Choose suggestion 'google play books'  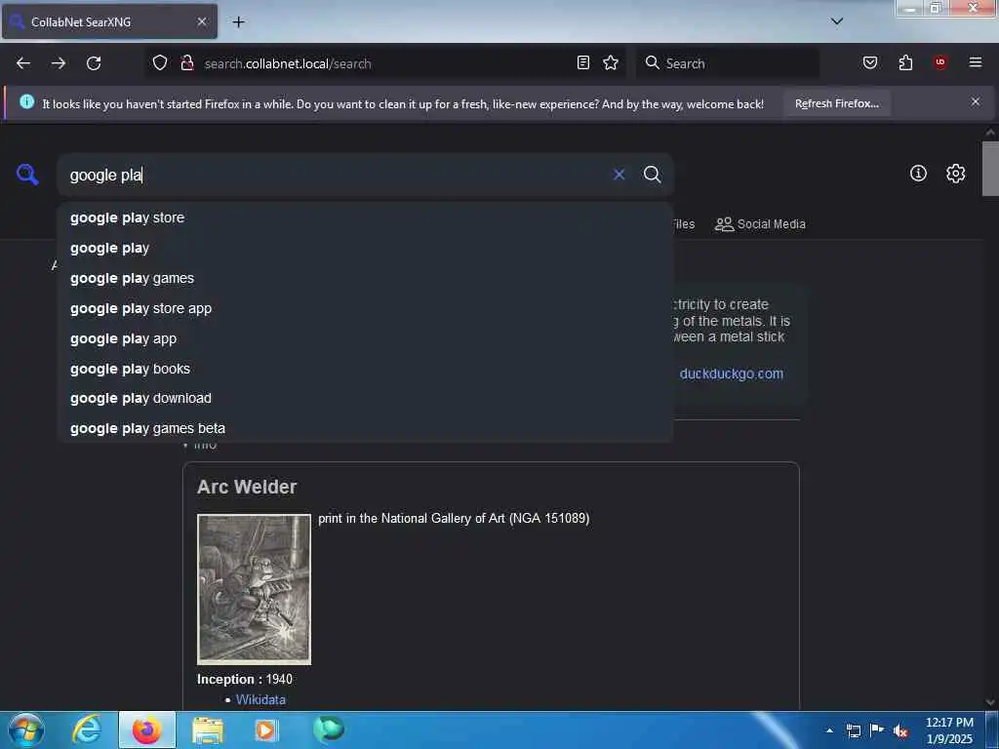365,369
